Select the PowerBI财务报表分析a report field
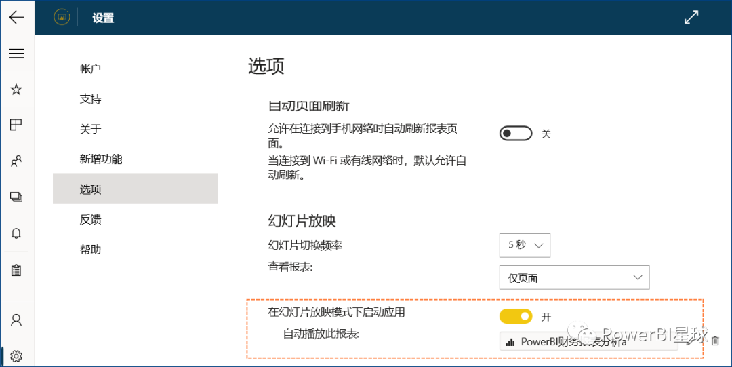732x367 pixels. [589, 341]
